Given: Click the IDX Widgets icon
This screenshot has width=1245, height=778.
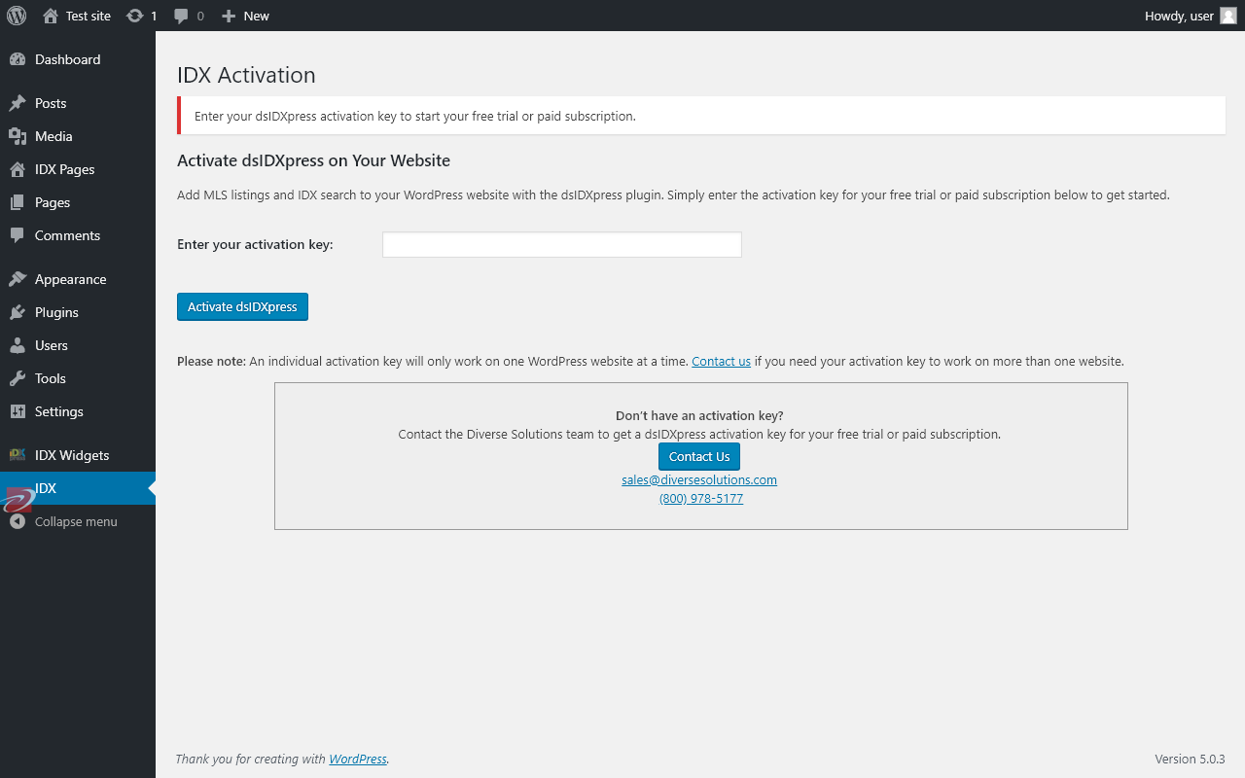Looking at the screenshot, I should 18,455.
